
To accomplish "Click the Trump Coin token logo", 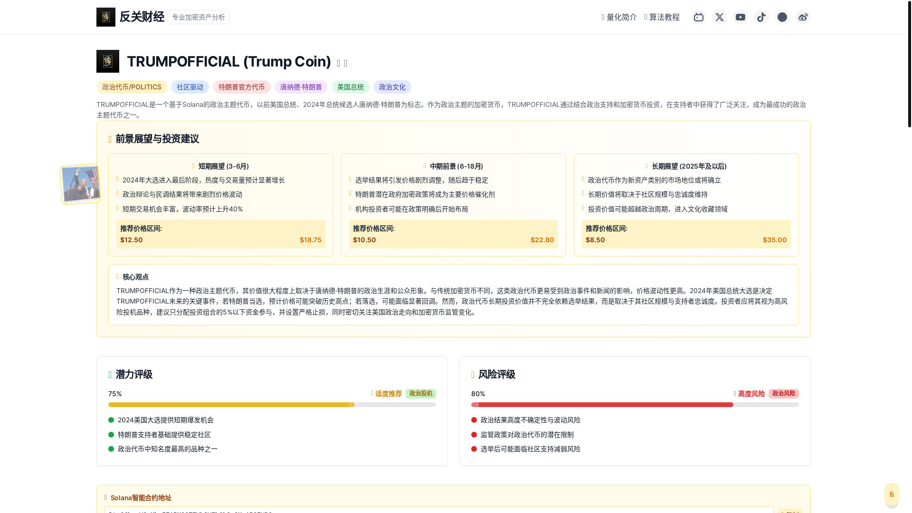I will tap(108, 61).
